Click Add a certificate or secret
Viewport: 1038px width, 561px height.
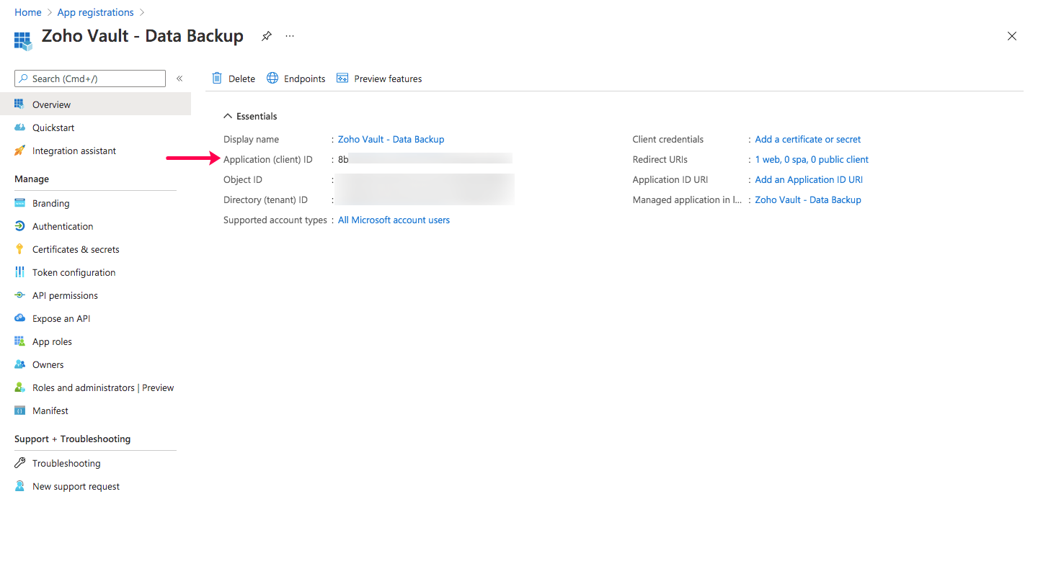tap(807, 139)
